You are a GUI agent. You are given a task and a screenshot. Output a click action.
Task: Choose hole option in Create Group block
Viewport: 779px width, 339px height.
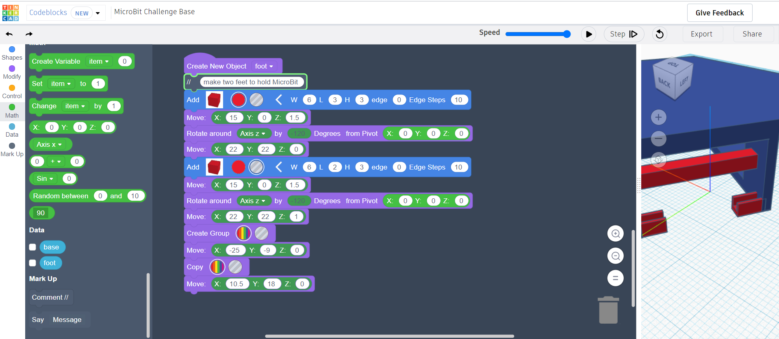(x=261, y=233)
